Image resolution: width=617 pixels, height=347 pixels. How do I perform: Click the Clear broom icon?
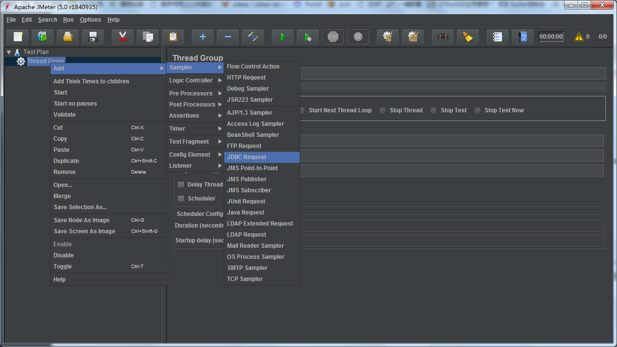click(x=388, y=37)
